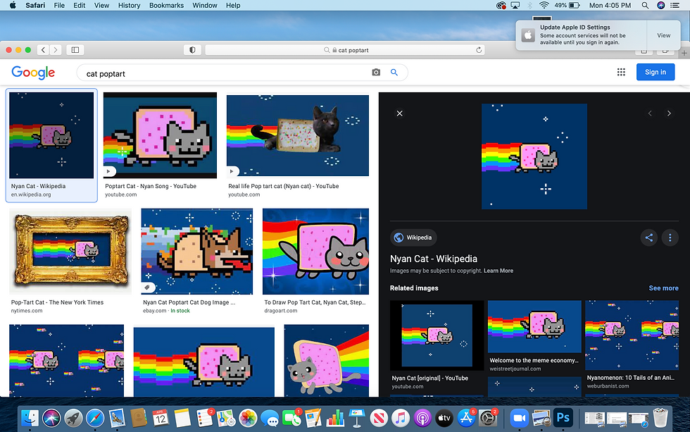Open Nyan Cat Poptart Cat Dog eBay result
Image resolution: width=690 pixels, height=432 pixels.
196,251
